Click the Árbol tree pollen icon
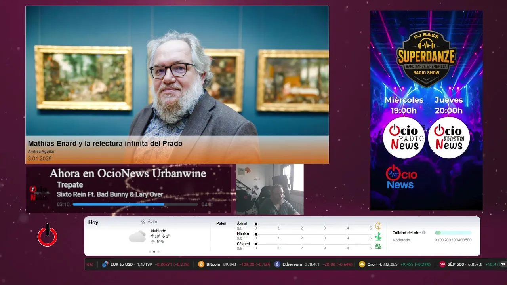 coord(378,226)
